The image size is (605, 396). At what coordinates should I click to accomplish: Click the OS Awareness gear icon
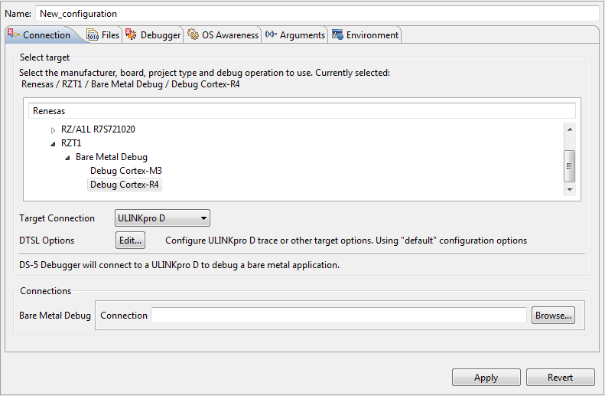tap(194, 35)
